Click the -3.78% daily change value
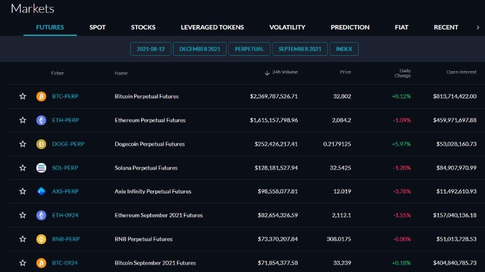 pyautogui.click(x=402, y=191)
